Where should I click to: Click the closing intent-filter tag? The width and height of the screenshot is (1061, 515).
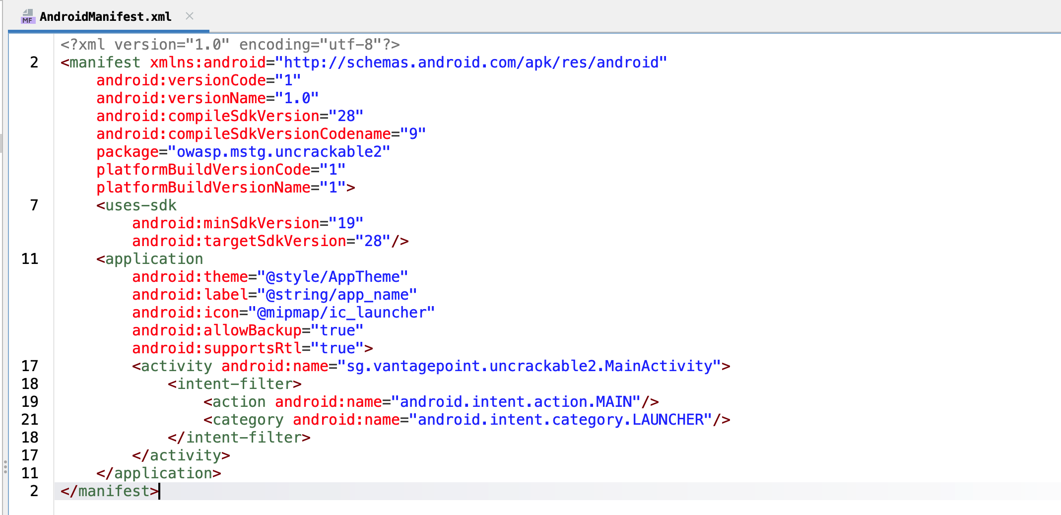239,438
